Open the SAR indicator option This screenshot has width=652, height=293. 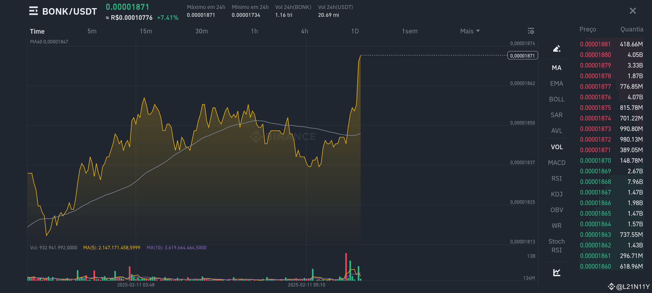[x=557, y=115]
